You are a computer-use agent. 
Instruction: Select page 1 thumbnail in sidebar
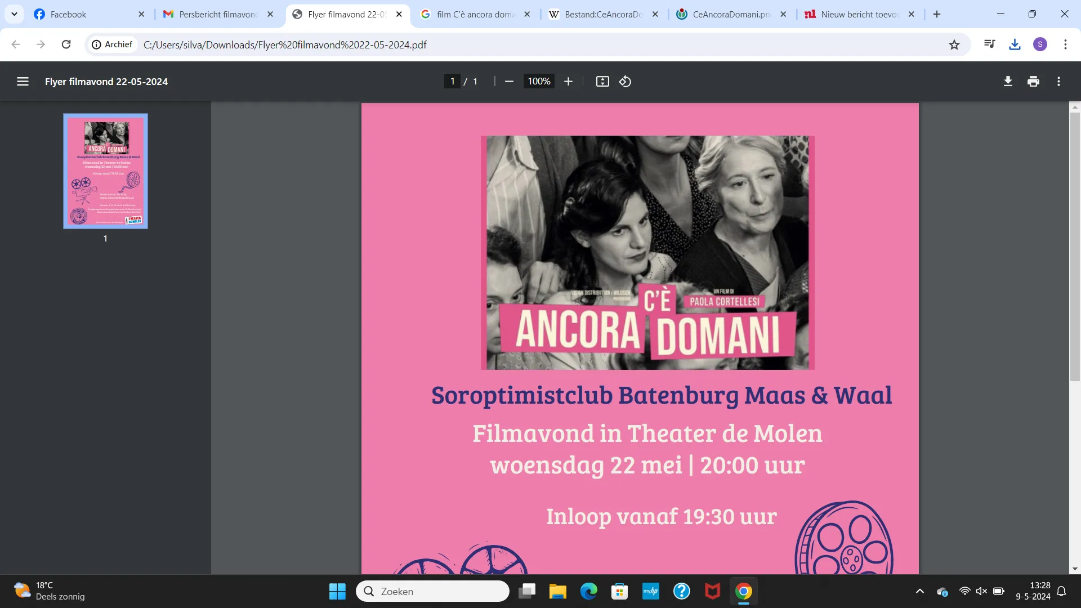[x=105, y=171]
